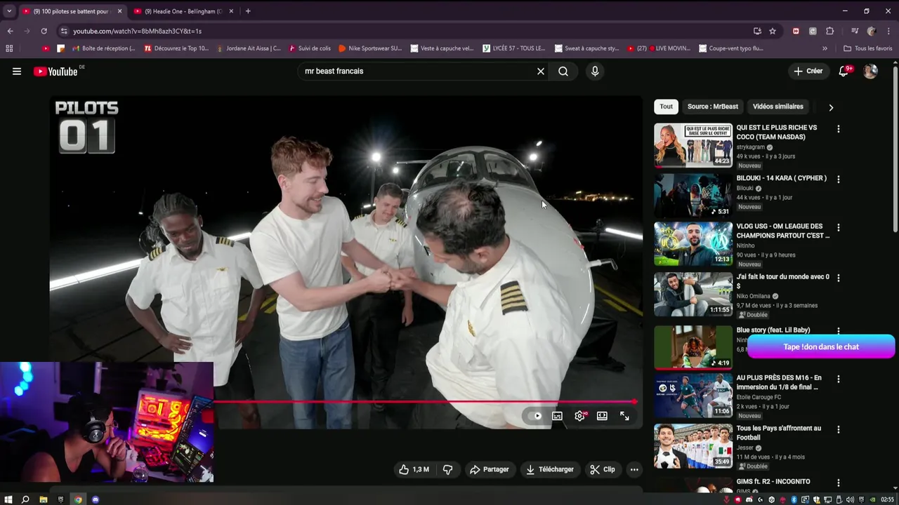Screen dimensions: 899x505
Task: Click the Partager button
Action: coord(489,469)
